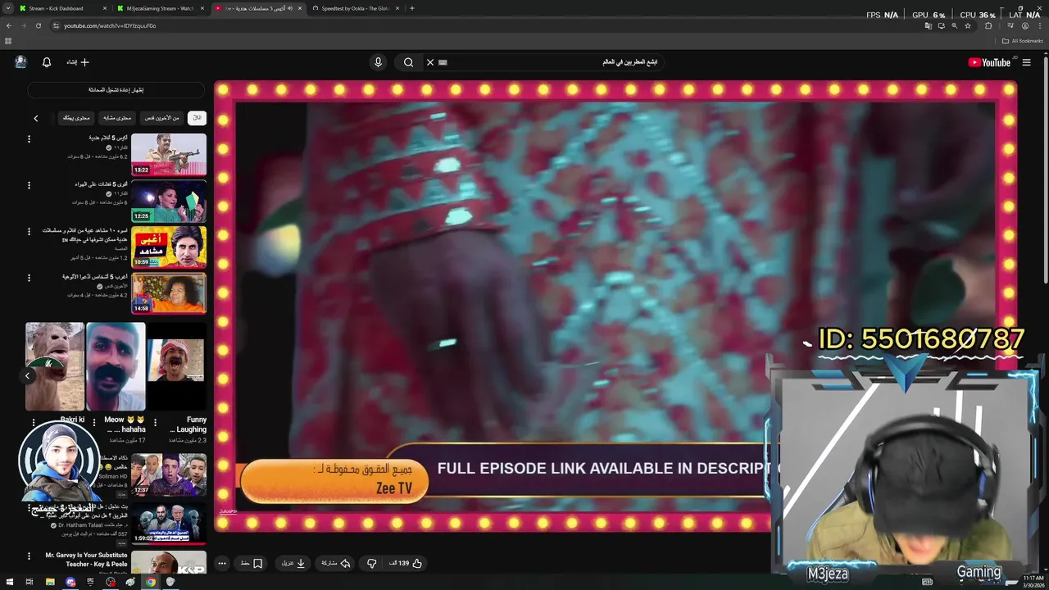
Task: Open Chrome's three-dot main menu
Action: [1039, 25]
